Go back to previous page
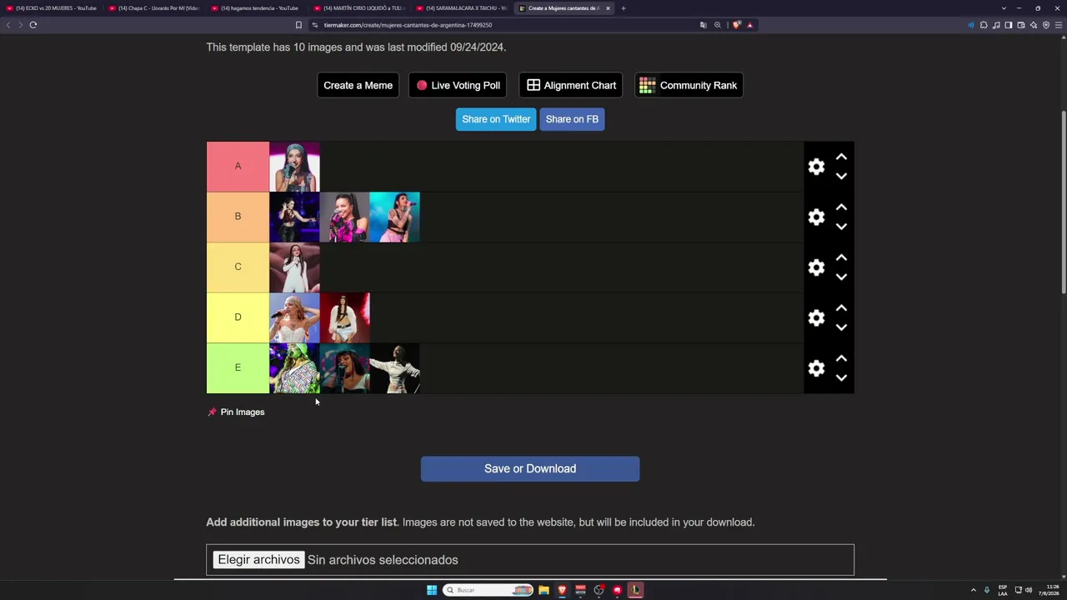Image resolution: width=1067 pixels, height=600 pixels. pos(8,25)
